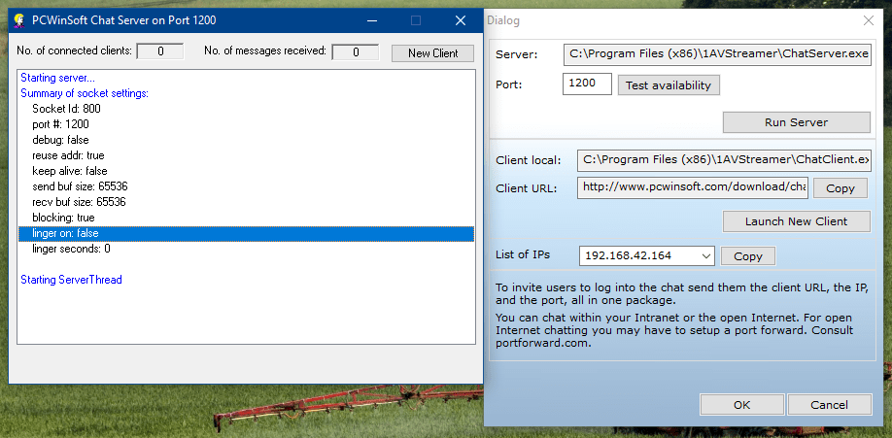Click the Port field showing 1200
The height and width of the screenshot is (438, 892).
pos(587,84)
